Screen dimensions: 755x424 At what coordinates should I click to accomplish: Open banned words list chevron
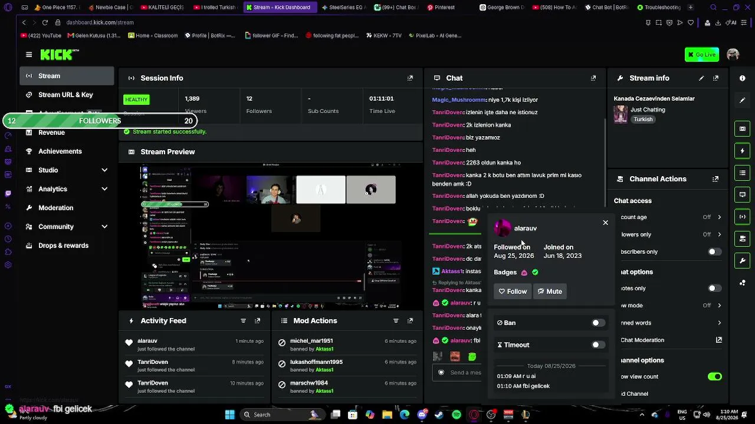point(719,323)
